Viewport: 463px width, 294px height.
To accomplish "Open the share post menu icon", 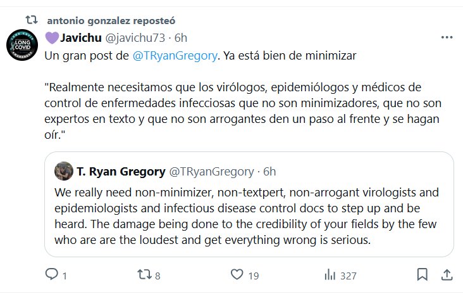I will point(447,275).
